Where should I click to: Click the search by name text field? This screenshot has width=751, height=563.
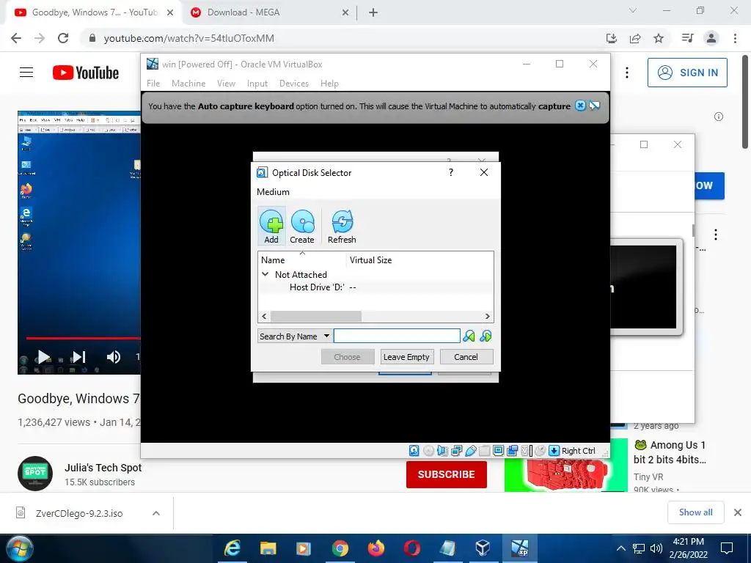[x=397, y=336]
